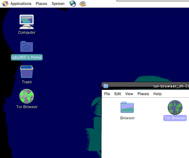Click the Browser folder name in the file manager
189x158 pixels.
[x=127, y=118]
